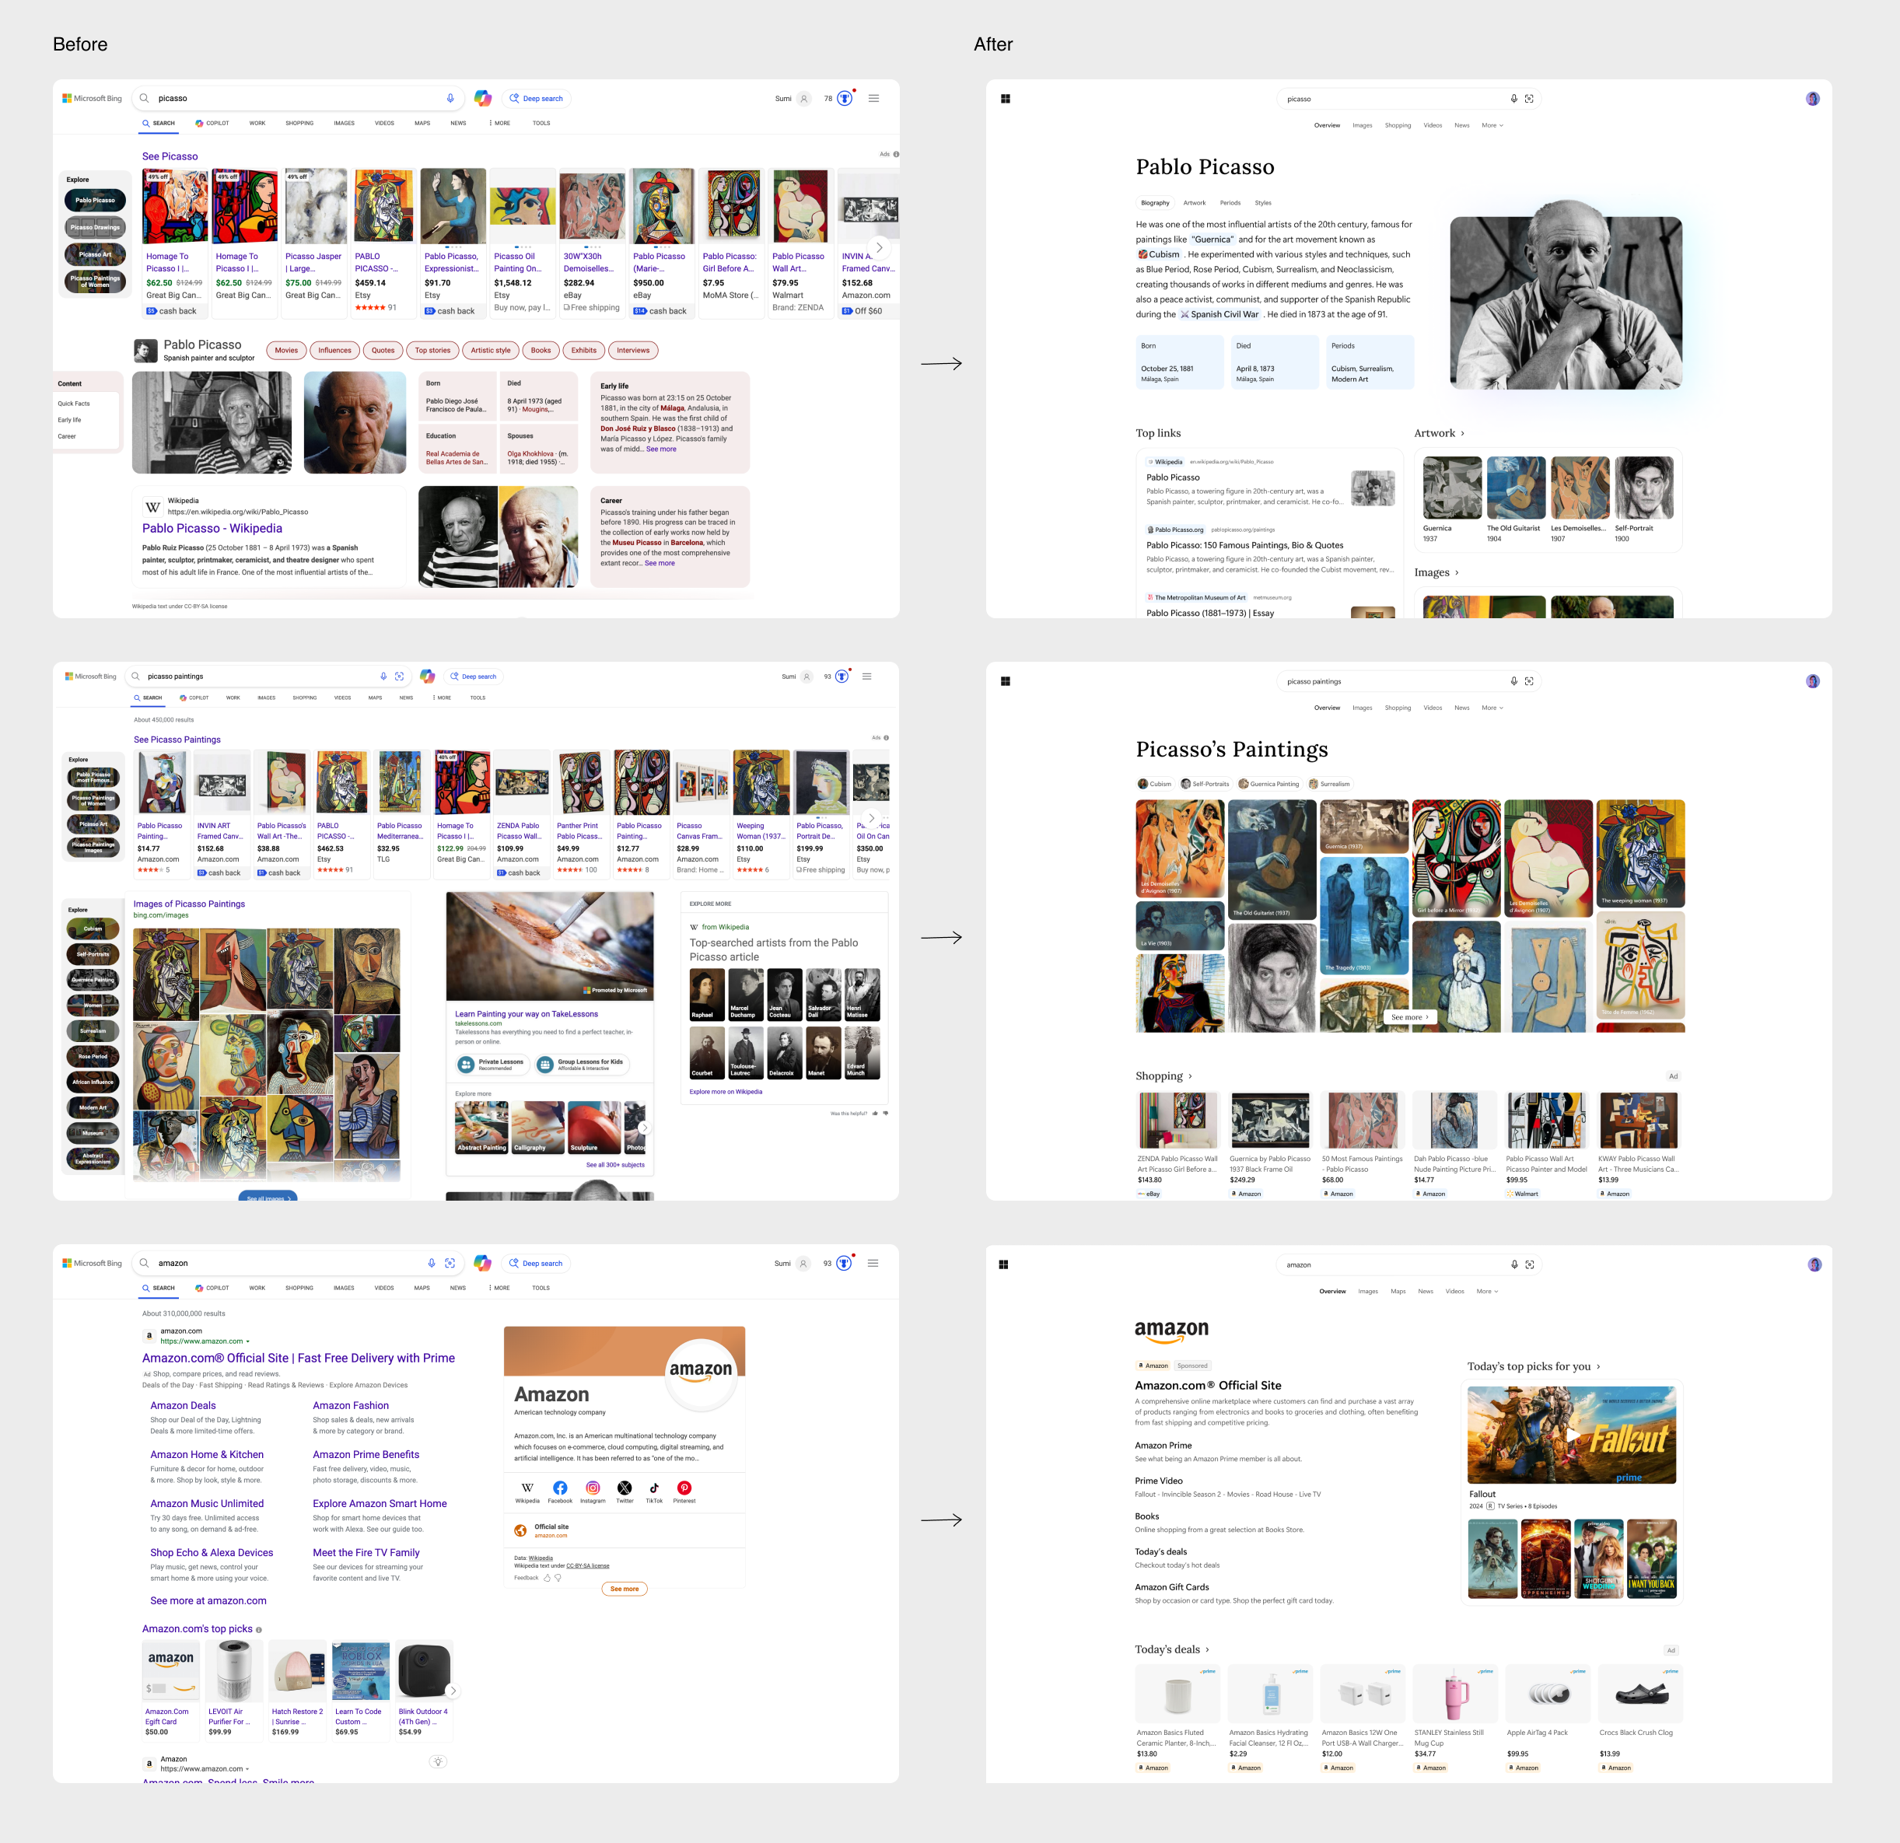The image size is (1900, 1843).
Task: Switch to the 'Images' tab in the redesigned 'picasso paintings' nav
Action: pyautogui.click(x=1362, y=708)
